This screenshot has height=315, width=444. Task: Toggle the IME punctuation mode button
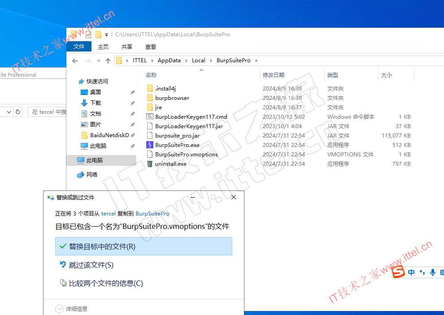422,272
